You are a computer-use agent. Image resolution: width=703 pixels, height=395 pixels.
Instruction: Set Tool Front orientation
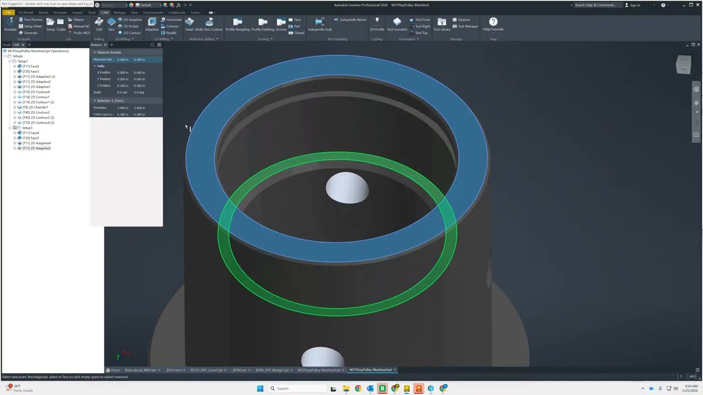(x=420, y=20)
